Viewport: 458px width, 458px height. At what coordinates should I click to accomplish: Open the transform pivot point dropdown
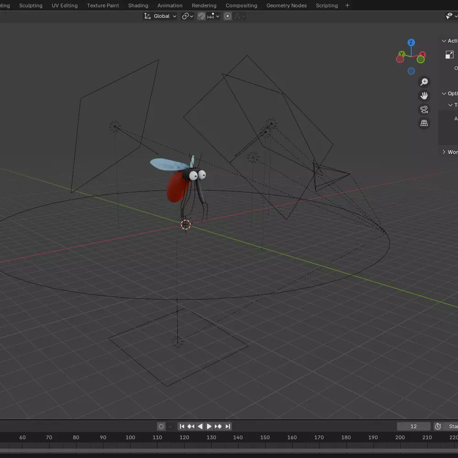(x=187, y=16)
